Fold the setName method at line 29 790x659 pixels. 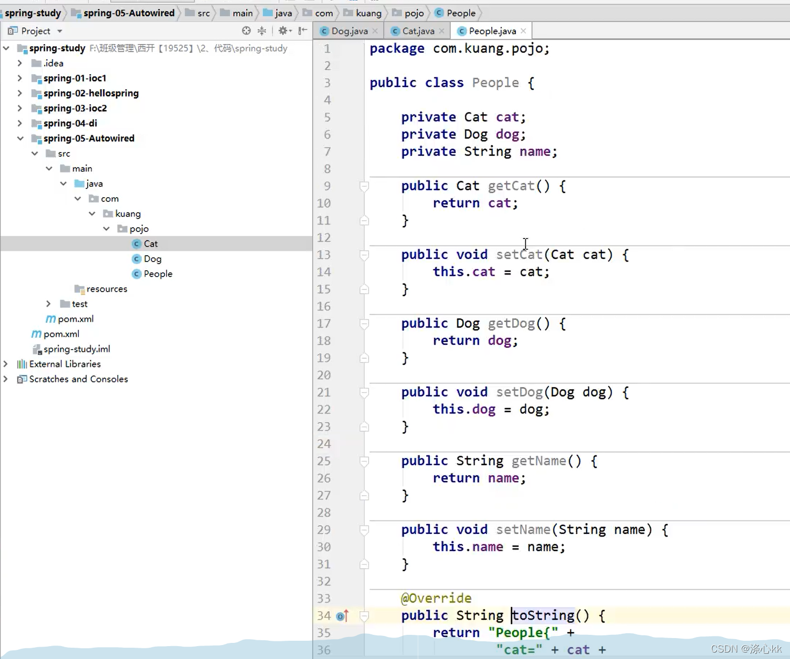(364, 530)
